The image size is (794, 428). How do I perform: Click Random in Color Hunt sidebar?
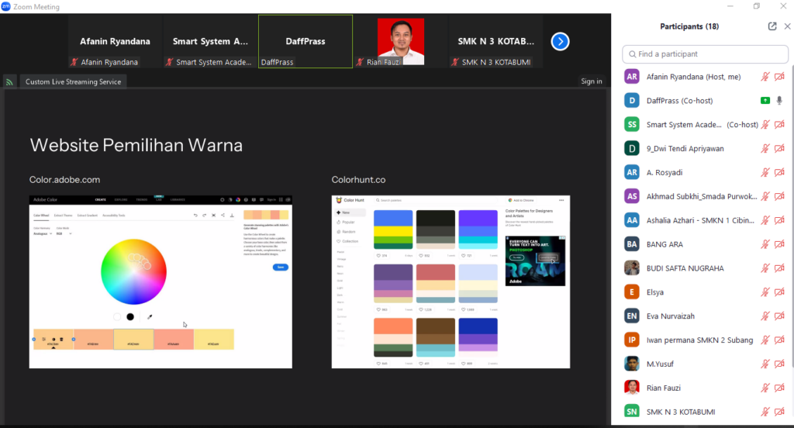[x=348, y=232]
